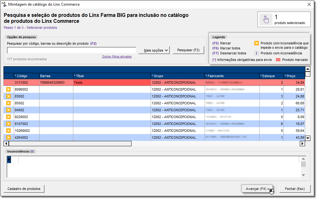This screenshot has width=317, height=199.
Task: Click the 'Avançar (F4)' button
Action: click(x=257, y=189)
